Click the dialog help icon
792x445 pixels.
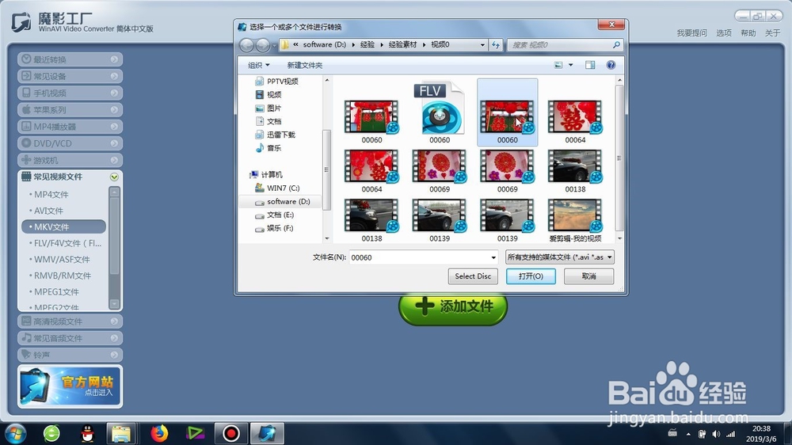click(x=611, y=65)
